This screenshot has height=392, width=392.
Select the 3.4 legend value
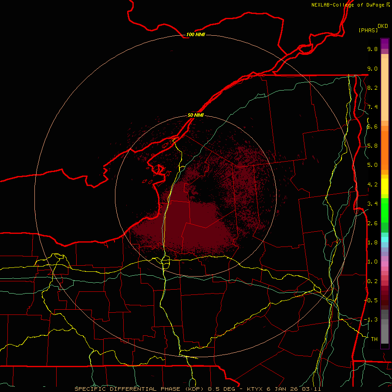click(372, 204)
